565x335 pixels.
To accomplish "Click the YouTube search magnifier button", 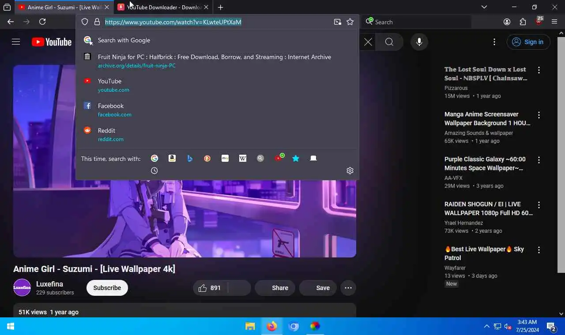I will [x=389, y=42].
